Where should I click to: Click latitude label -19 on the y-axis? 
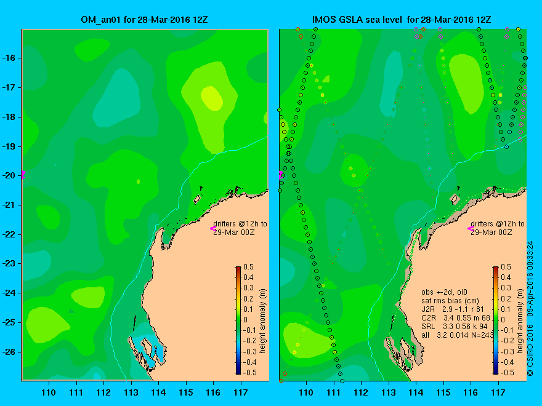[9, 146]
